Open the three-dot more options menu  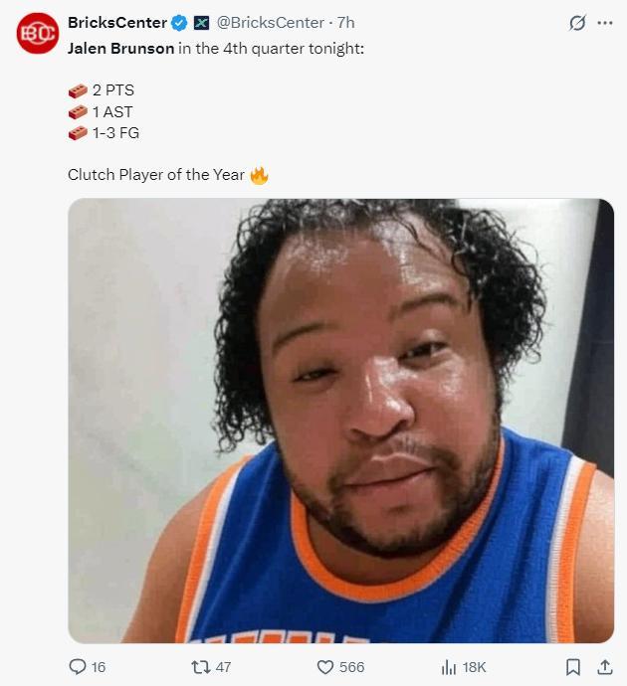point(605,23)
